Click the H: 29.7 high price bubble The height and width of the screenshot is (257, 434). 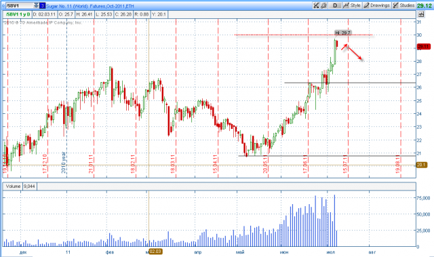point(343,33)
